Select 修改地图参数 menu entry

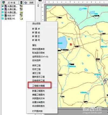(x=38, y=49)
